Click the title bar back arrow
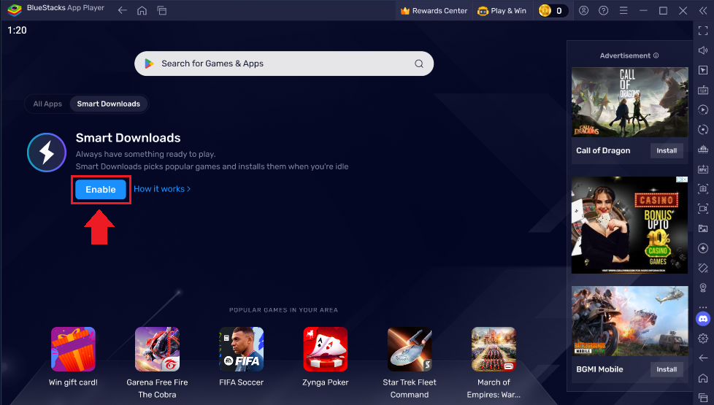714x405 pixels. pos(122,10)
